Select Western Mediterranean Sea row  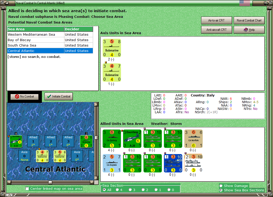click(50, 34)
